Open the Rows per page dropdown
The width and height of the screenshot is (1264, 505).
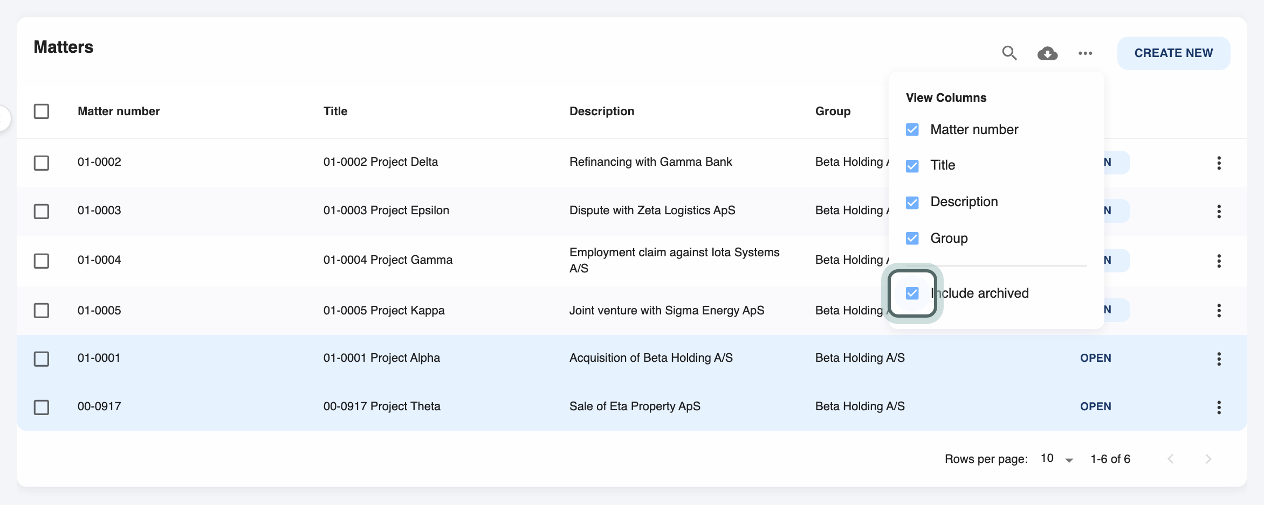pos(1057,459)
